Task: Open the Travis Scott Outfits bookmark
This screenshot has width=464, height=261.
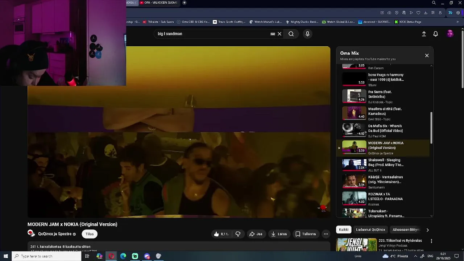Action: (229, 22)
